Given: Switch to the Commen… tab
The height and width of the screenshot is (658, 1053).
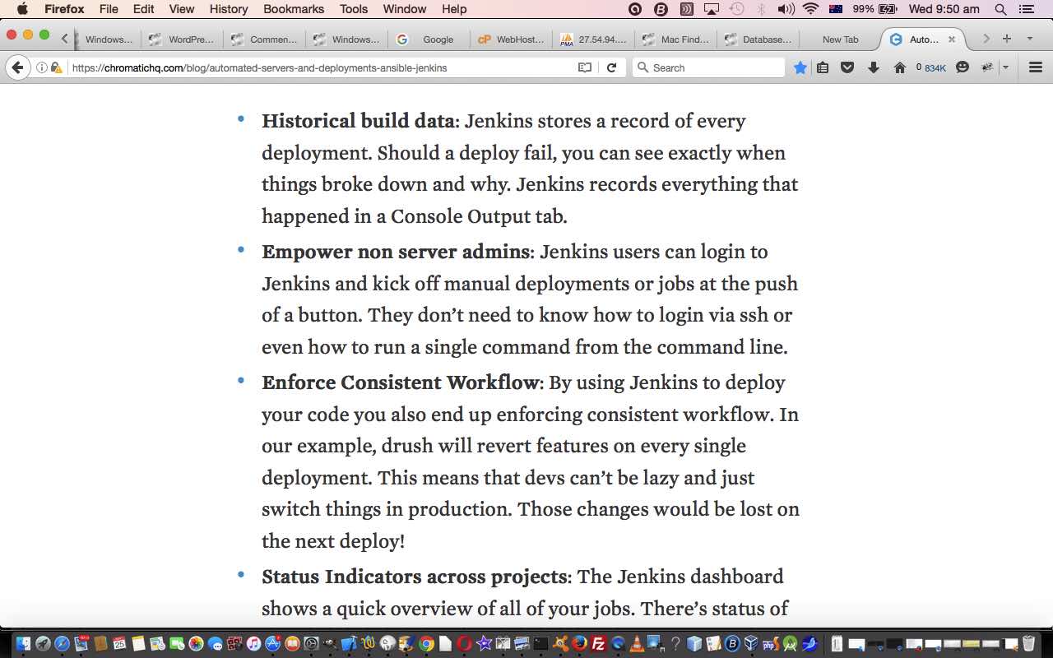Looking at the screenshot, I should (264, 39).
